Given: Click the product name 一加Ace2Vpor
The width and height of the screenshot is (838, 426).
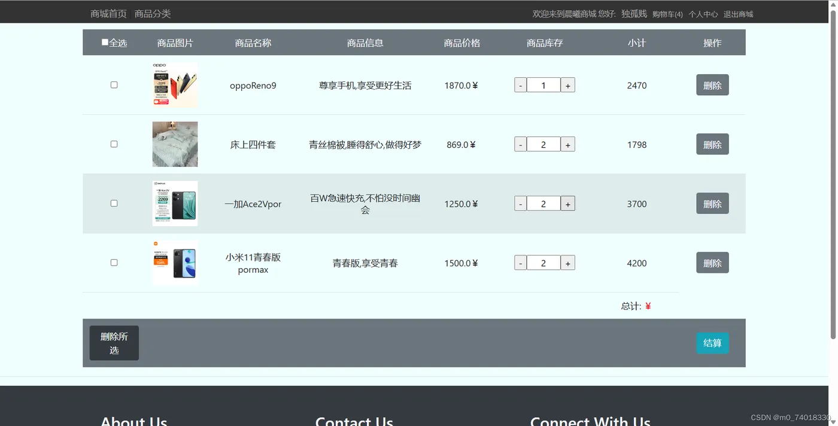Looking at the screenshot, I should pyautogui.click(x=253, y=204).
